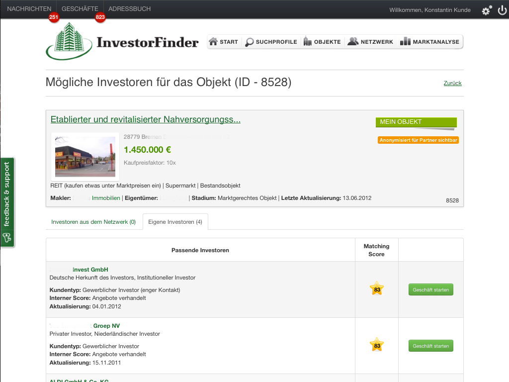Switch to Investoren aus dem Netzwerk tab
509x382 pixels.
point(93,222)
